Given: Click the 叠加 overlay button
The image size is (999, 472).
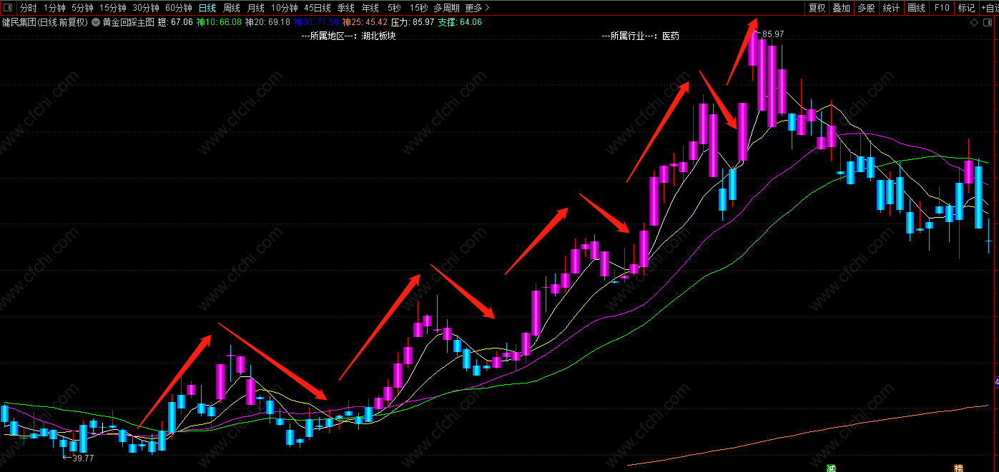Looking at the screenshot, I should pyautogui.click(x=841, y=8).
